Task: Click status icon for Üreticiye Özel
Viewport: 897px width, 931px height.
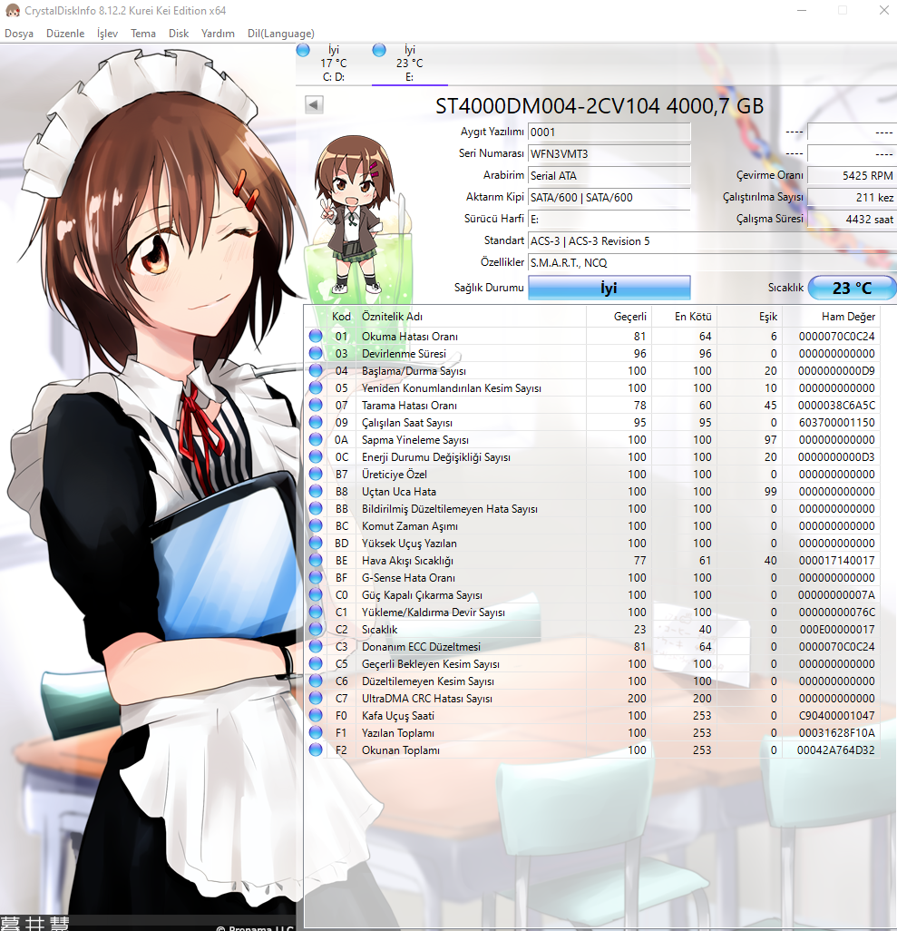Action: point(316,474)
